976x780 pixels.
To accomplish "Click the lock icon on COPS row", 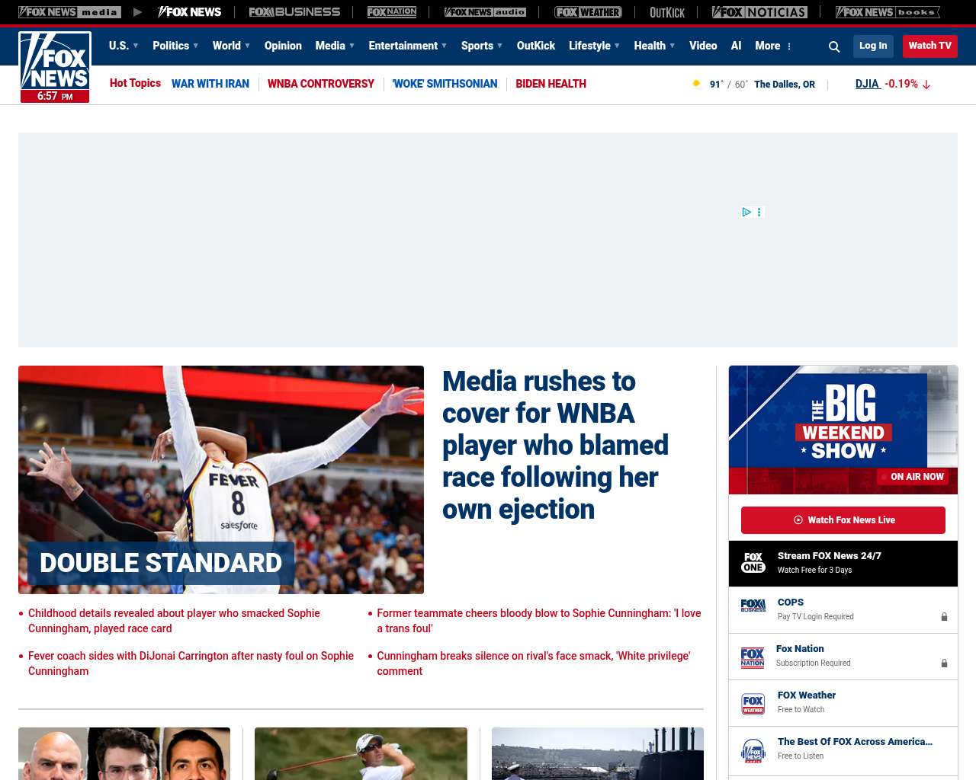I will [944, 617].
